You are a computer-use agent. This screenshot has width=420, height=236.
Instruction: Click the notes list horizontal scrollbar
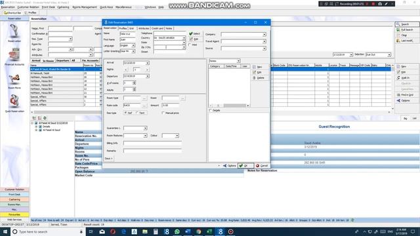[229, 106]
